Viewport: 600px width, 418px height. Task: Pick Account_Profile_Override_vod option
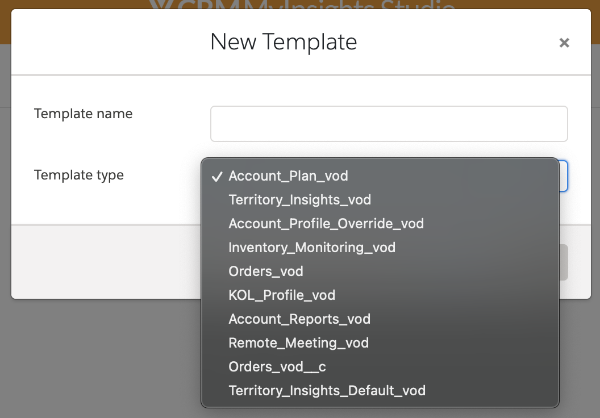click(x=326, y=224)
